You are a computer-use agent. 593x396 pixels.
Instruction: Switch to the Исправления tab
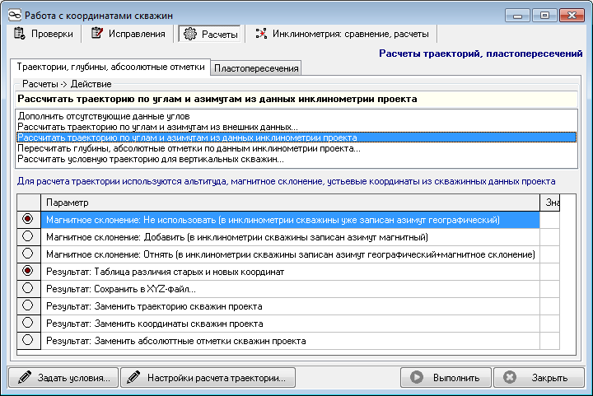pyautogui.click(x=128, y=34)
